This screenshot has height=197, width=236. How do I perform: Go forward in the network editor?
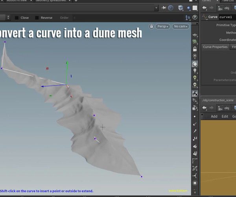(211, 108)
